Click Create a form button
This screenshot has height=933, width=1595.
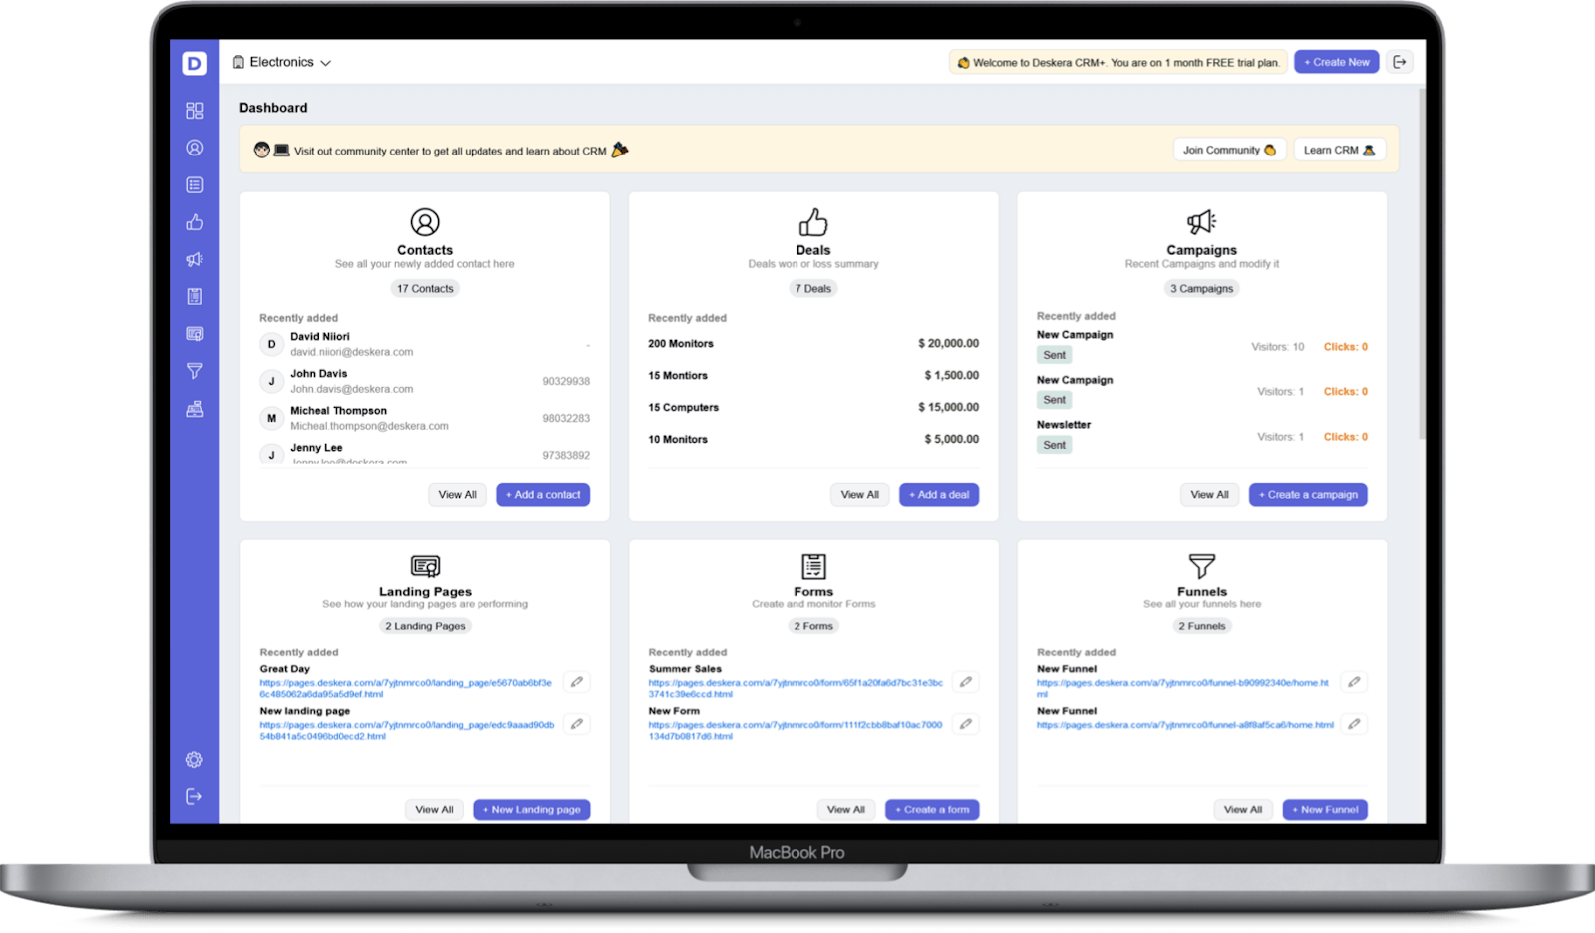pyautogui.click(x=932, y=810)
